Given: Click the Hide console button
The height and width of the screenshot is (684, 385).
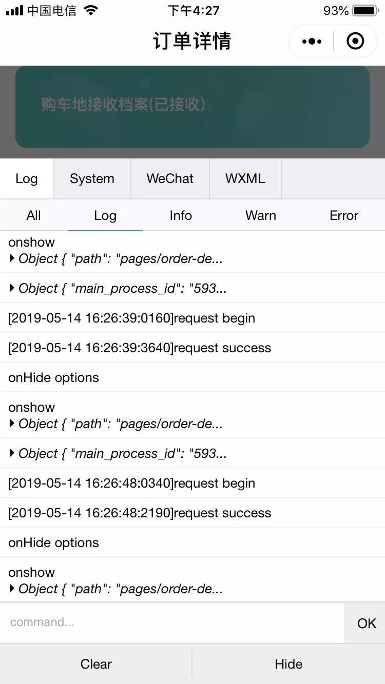Looking at the screenshot, I should [288, 664].
